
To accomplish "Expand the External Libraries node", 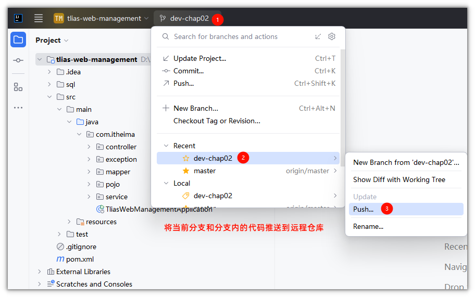I will pyautogui.click(x=40, y=272).
